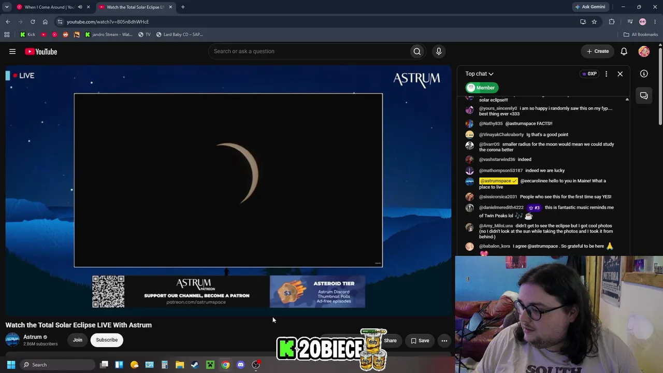
Task: Open the Chrome three-dot menu
Action: tap(655, 22)
